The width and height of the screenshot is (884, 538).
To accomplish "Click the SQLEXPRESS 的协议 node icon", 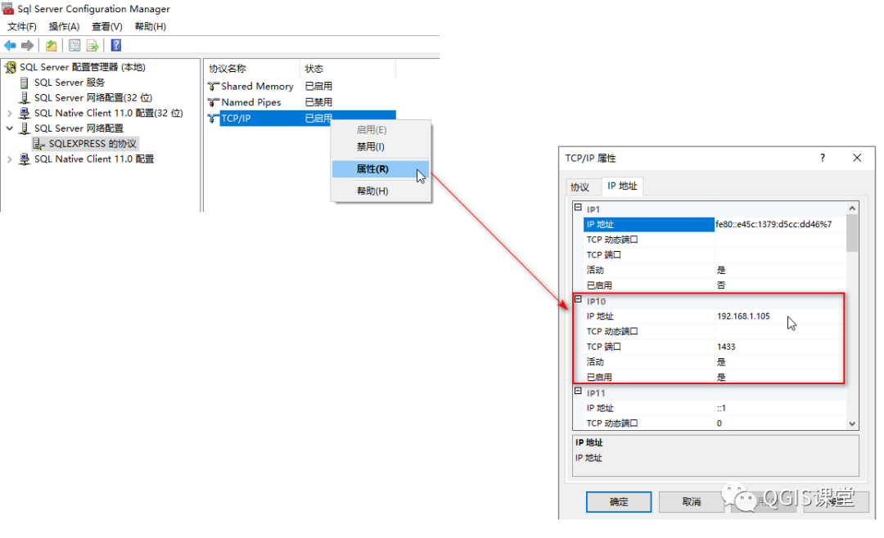I will pos(39,144).
